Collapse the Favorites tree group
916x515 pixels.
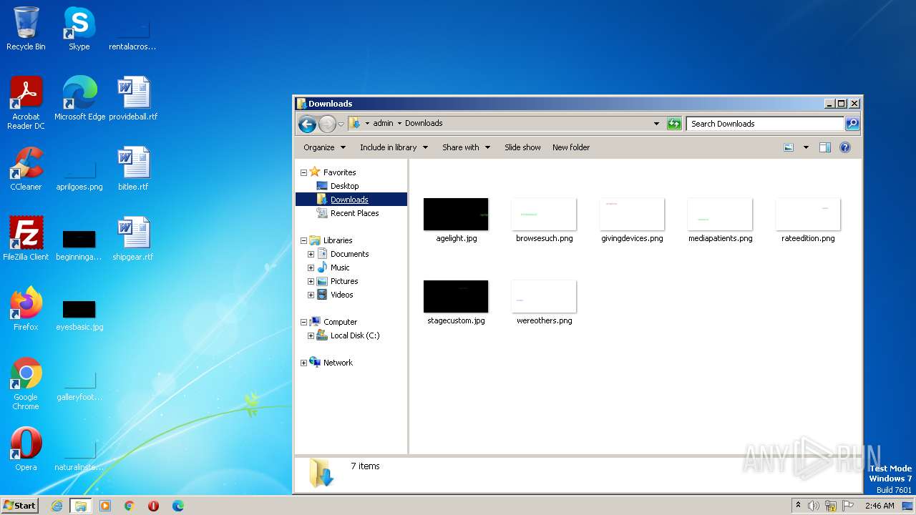tap(303, 172)
